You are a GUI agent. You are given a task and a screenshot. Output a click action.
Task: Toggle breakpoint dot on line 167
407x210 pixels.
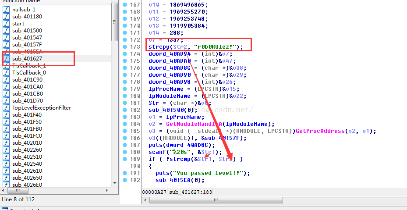125,5
